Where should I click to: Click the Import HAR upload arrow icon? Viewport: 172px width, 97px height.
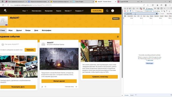(167, 11)
